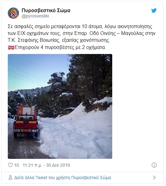Like the tweet with the heart icon
Viewport: 166px width, 186px height.
10,165
